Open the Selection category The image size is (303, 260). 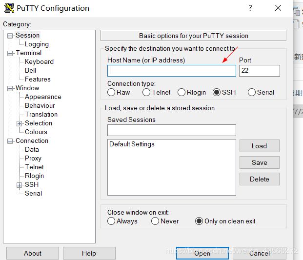pyautogui.click(x=39, y=123)
